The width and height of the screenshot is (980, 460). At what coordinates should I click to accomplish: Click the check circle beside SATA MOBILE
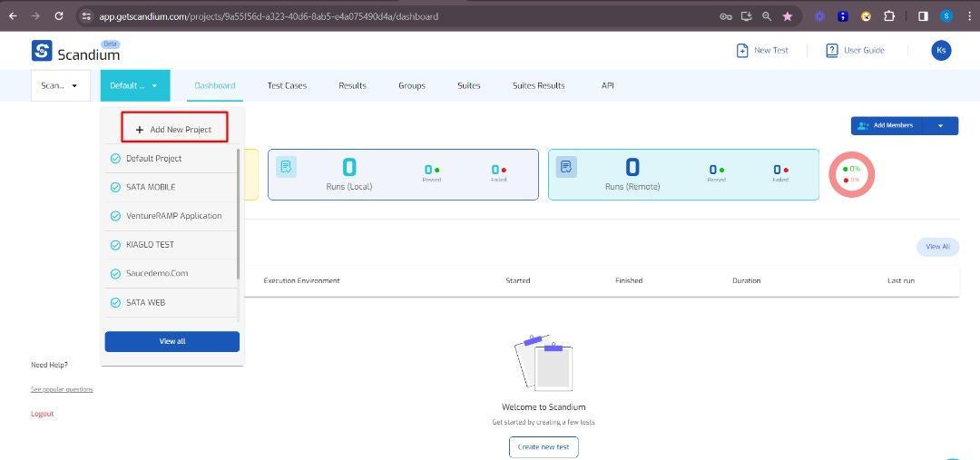click(x=115, y=188)
